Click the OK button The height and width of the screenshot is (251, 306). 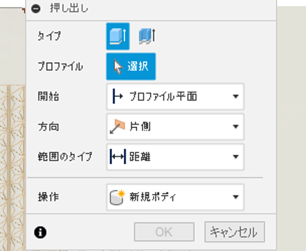pyautogui.click(x=164, y=232)
